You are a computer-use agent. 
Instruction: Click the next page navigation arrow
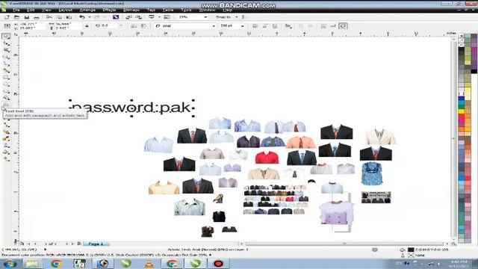click(66, 244)
